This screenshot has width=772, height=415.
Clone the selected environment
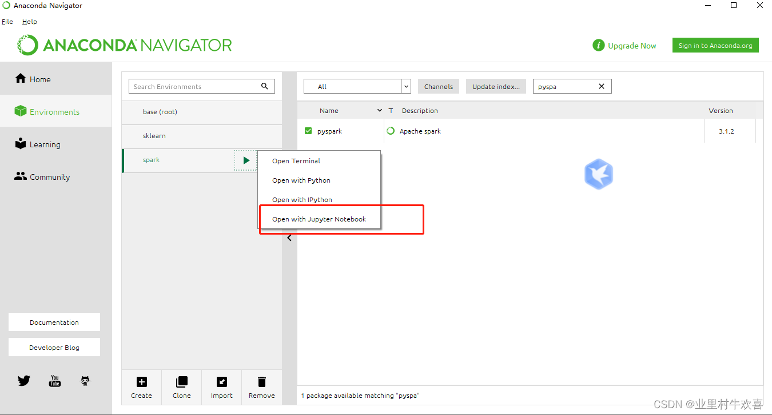pyautogui.click(x=182, y=387)
